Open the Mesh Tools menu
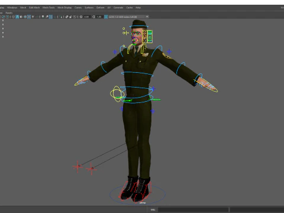Image resolution: width=284 pixels, height=213 pixels. click(49, 8)
